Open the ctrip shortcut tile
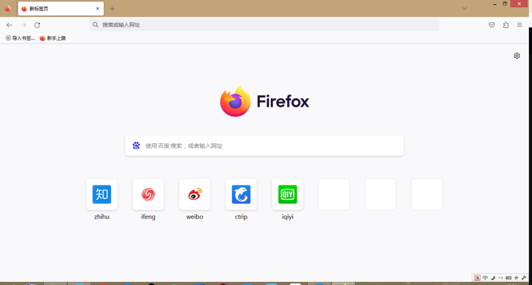Image resolution: width=532 pixels, height=285 pixels. [241, 194]
